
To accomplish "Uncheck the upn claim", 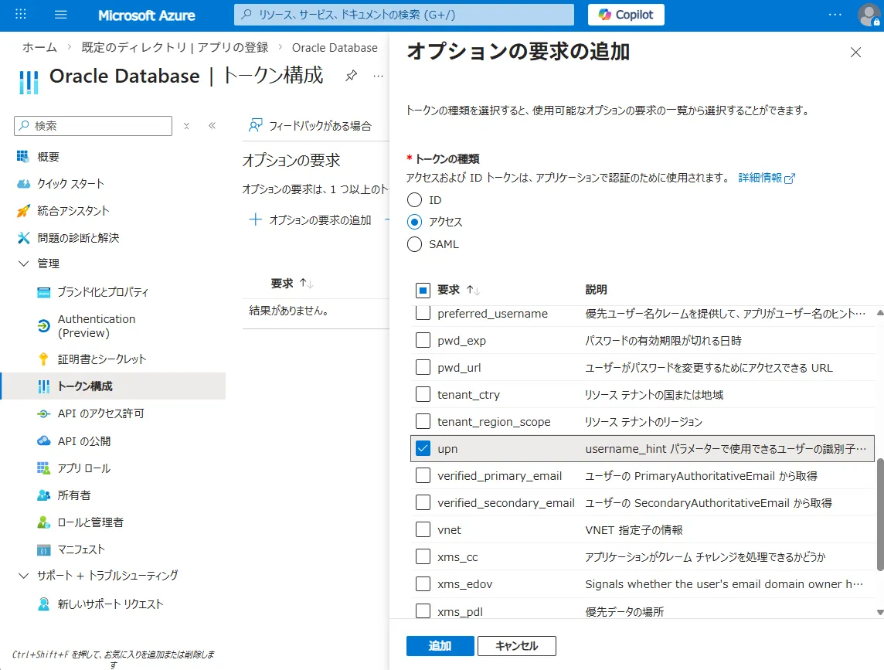I will pos(423,448).
